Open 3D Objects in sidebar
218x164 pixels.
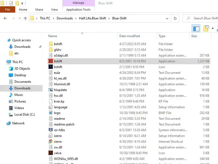22,69
